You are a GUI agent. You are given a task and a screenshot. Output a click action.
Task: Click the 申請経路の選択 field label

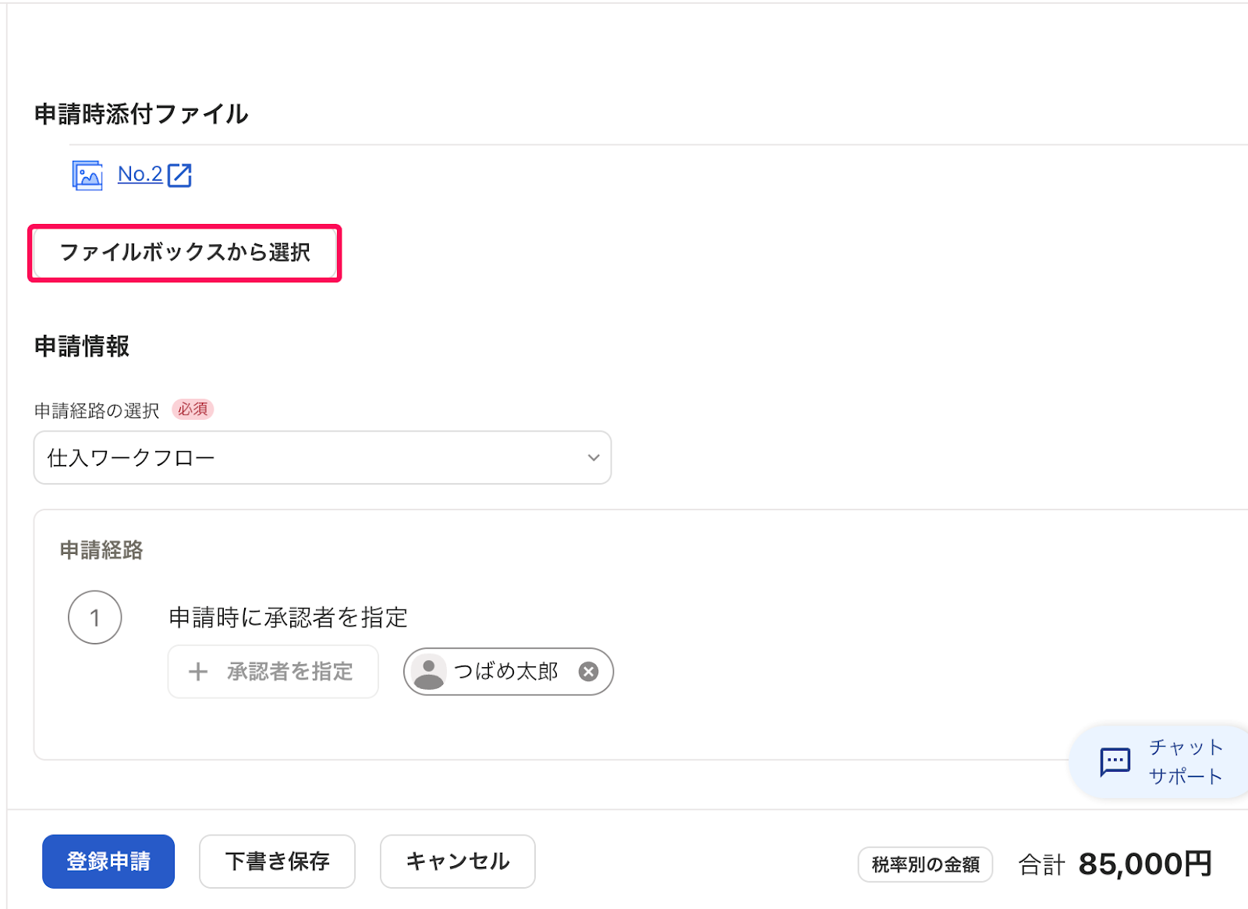click(x=97, y=410)
